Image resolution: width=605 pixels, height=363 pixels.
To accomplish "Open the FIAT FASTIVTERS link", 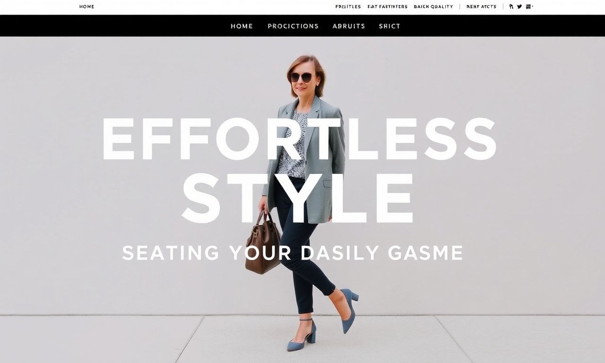I will click(x=387, y=7).
